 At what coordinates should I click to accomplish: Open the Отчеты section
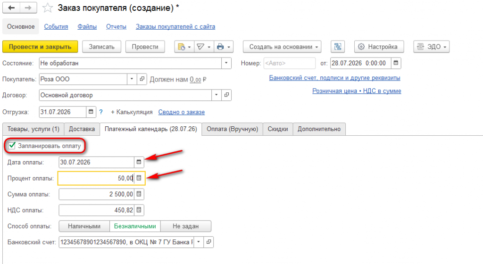pos(116,27)
